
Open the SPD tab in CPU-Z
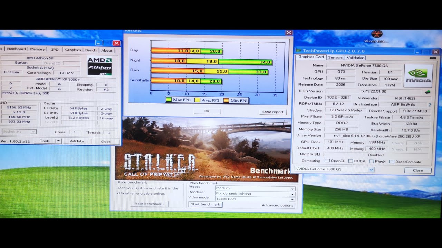(x=55, y=50)
